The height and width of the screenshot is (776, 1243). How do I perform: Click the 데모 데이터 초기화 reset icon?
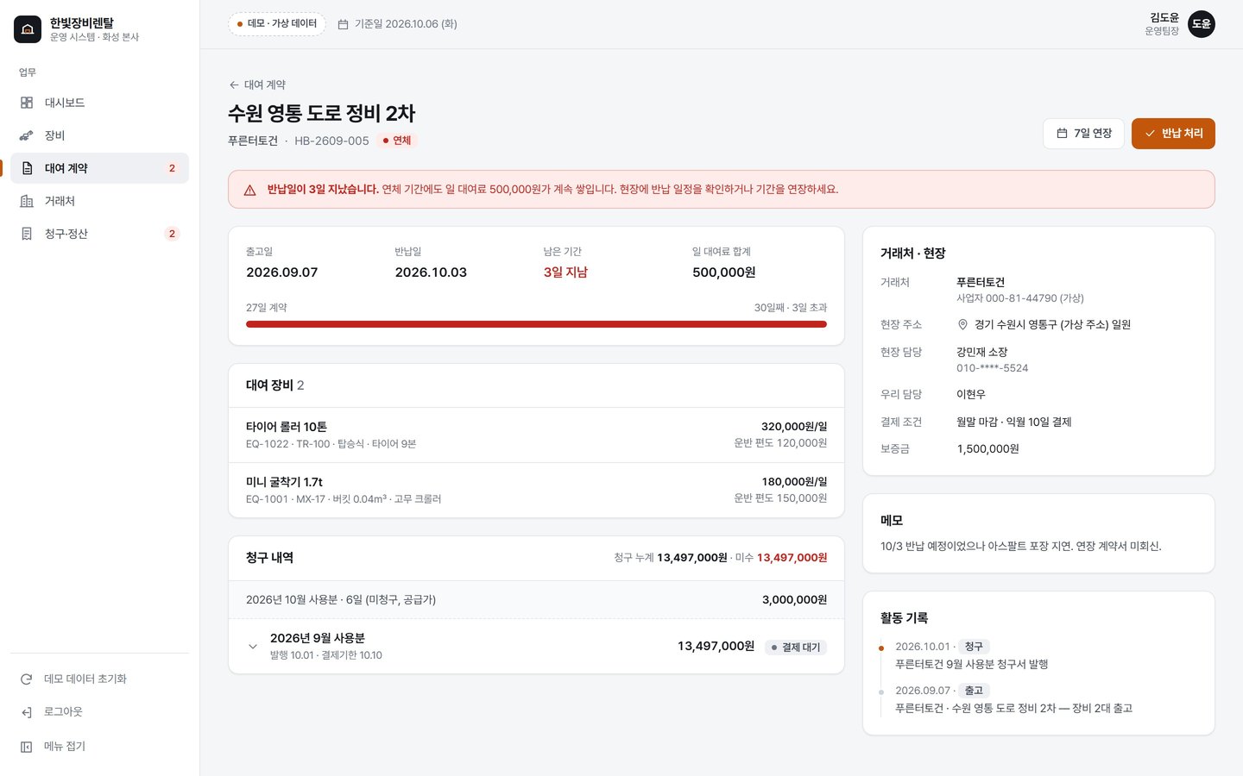(x=27, y=679)
